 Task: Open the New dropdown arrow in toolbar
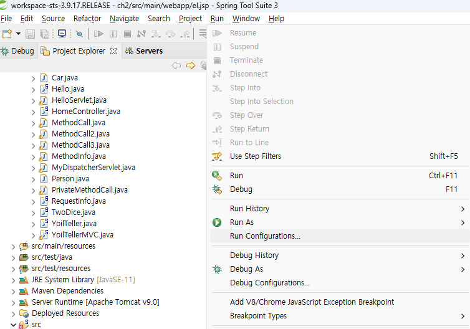click(x=18, y=34)
